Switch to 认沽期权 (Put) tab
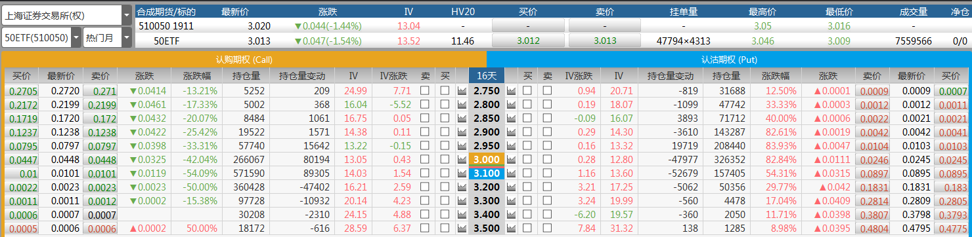The height and width of the screenshot is (237, 972). [728, 59]
